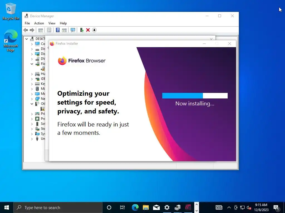The width and height of the screenshot is (285, 213).
Task: Select the Mice node icon in device tree
Action: tap(37, 89)
